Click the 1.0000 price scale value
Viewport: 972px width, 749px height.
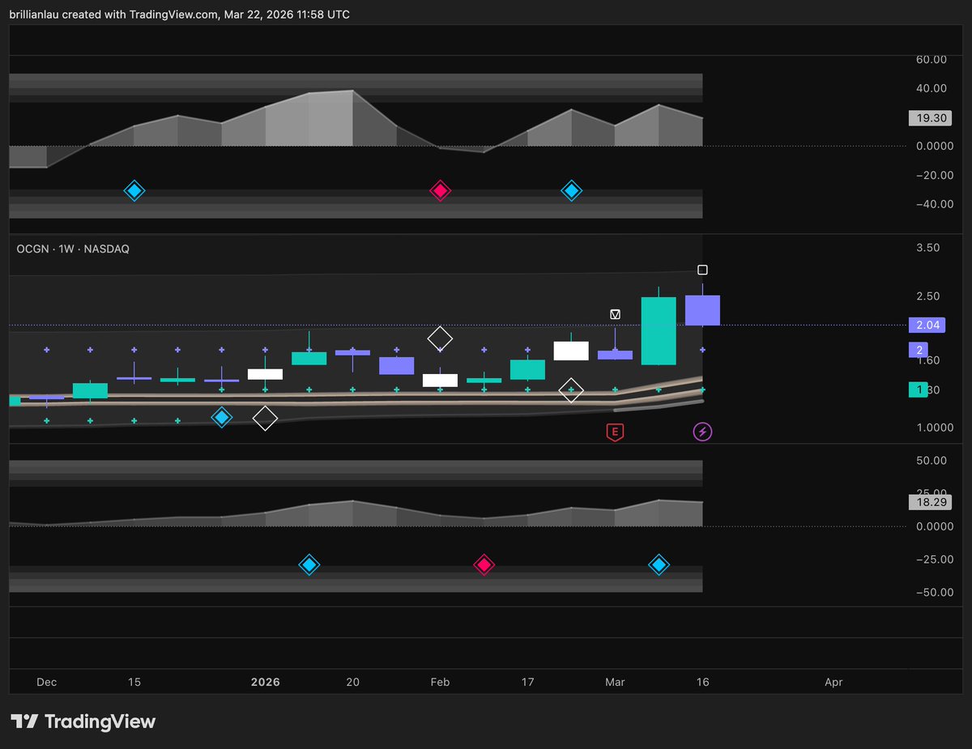pos(933,428)
